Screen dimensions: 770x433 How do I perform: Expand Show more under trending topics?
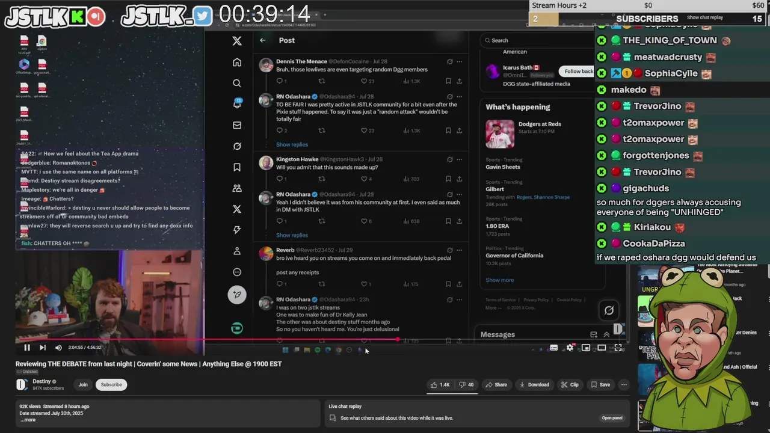pyautogui.click(x=499, y=280)
